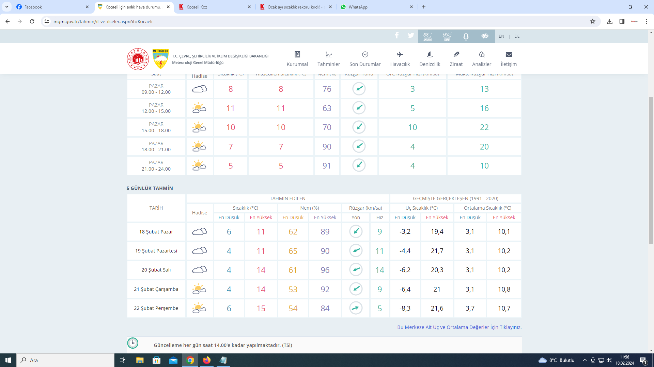Open Chrome downloads icon
The image size is (654, 367).
(x=610, y=21)
